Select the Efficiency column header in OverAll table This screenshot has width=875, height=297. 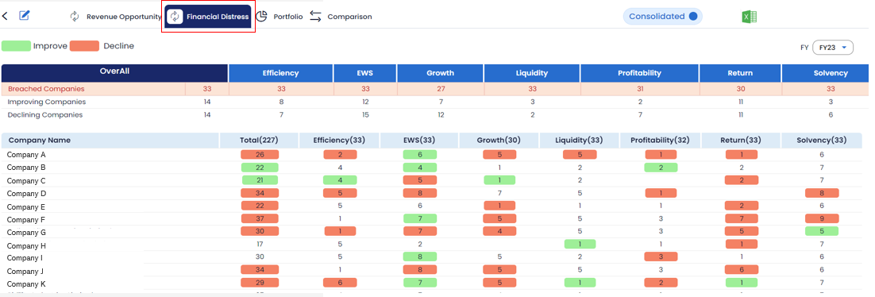tap(281, 73)
